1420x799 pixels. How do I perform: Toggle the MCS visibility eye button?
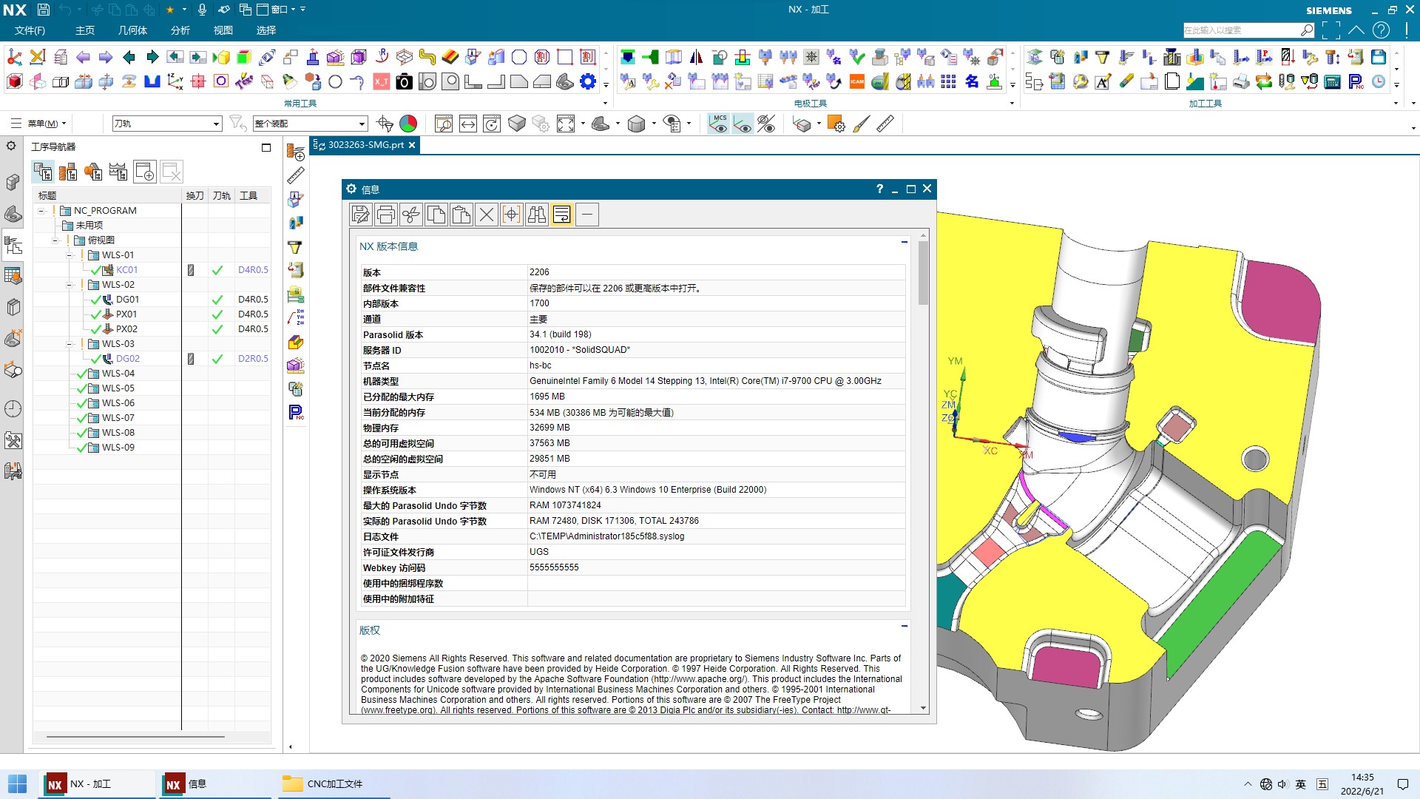point(718,124)
